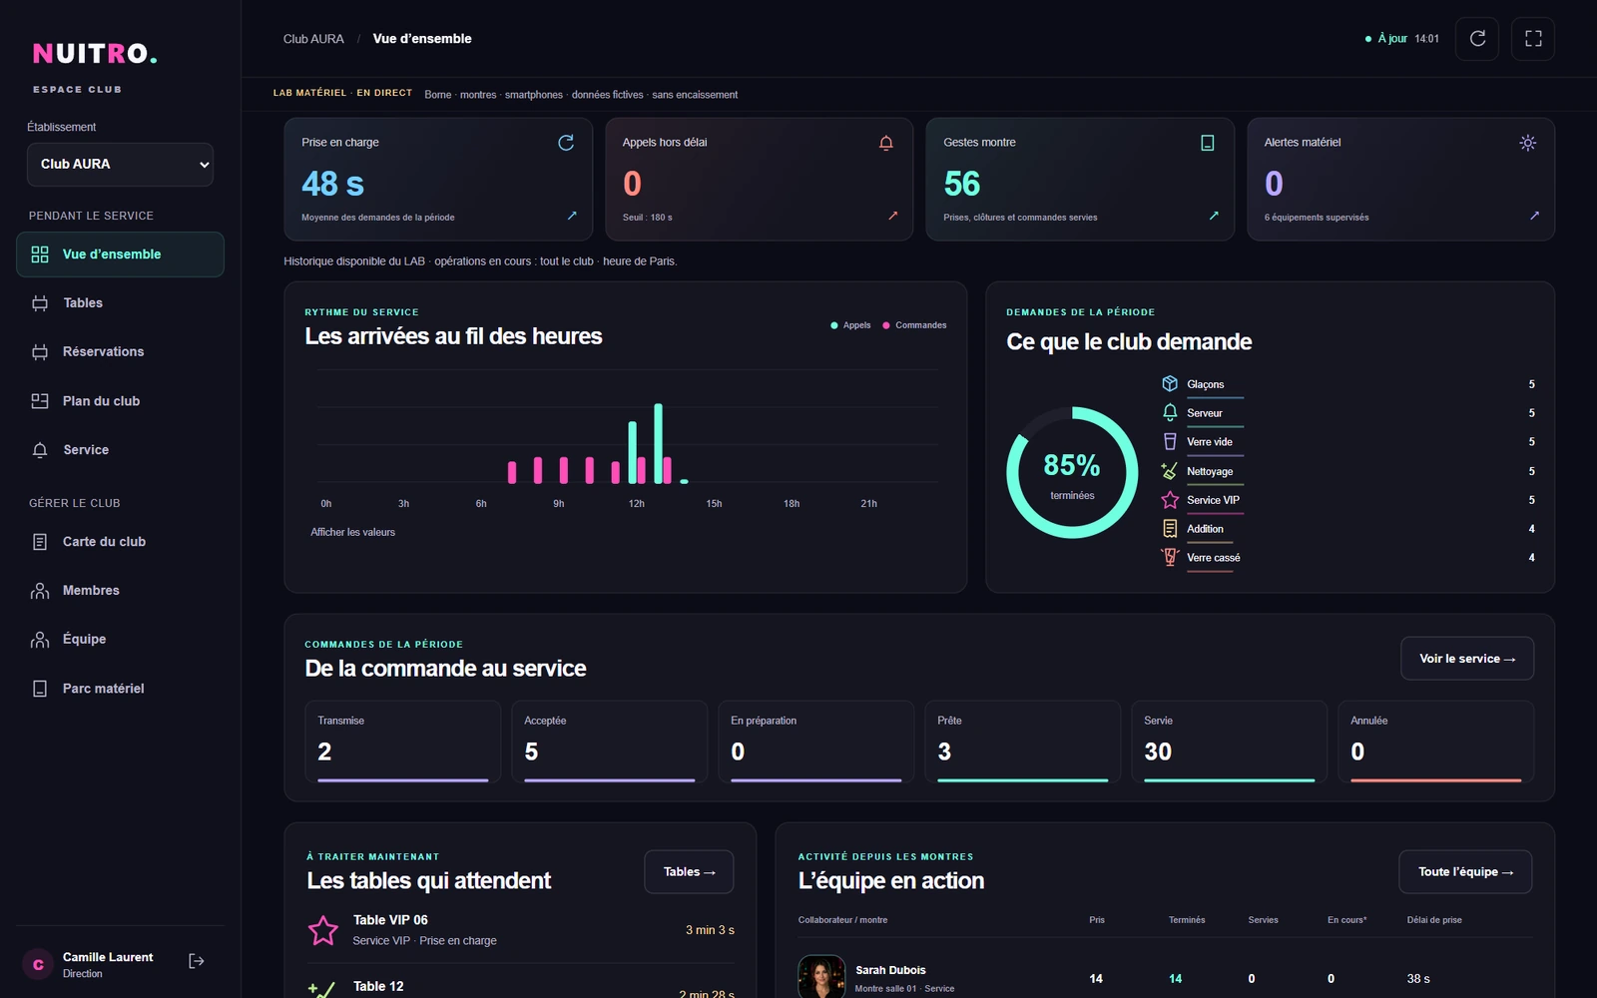The image size is (1597, 998).
Task: Toggle Appels series in chart legend
Action: pos(850,325)
